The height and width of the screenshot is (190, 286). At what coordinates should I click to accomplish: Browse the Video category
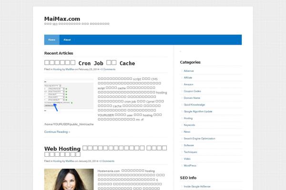click(187, 159)
